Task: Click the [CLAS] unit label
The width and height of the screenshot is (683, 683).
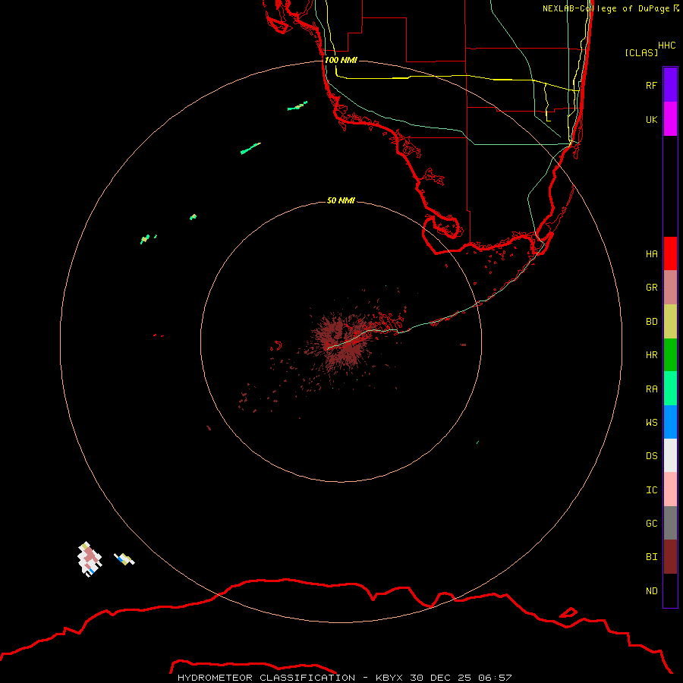Action: pyautogui.click(x=641, y=52)
